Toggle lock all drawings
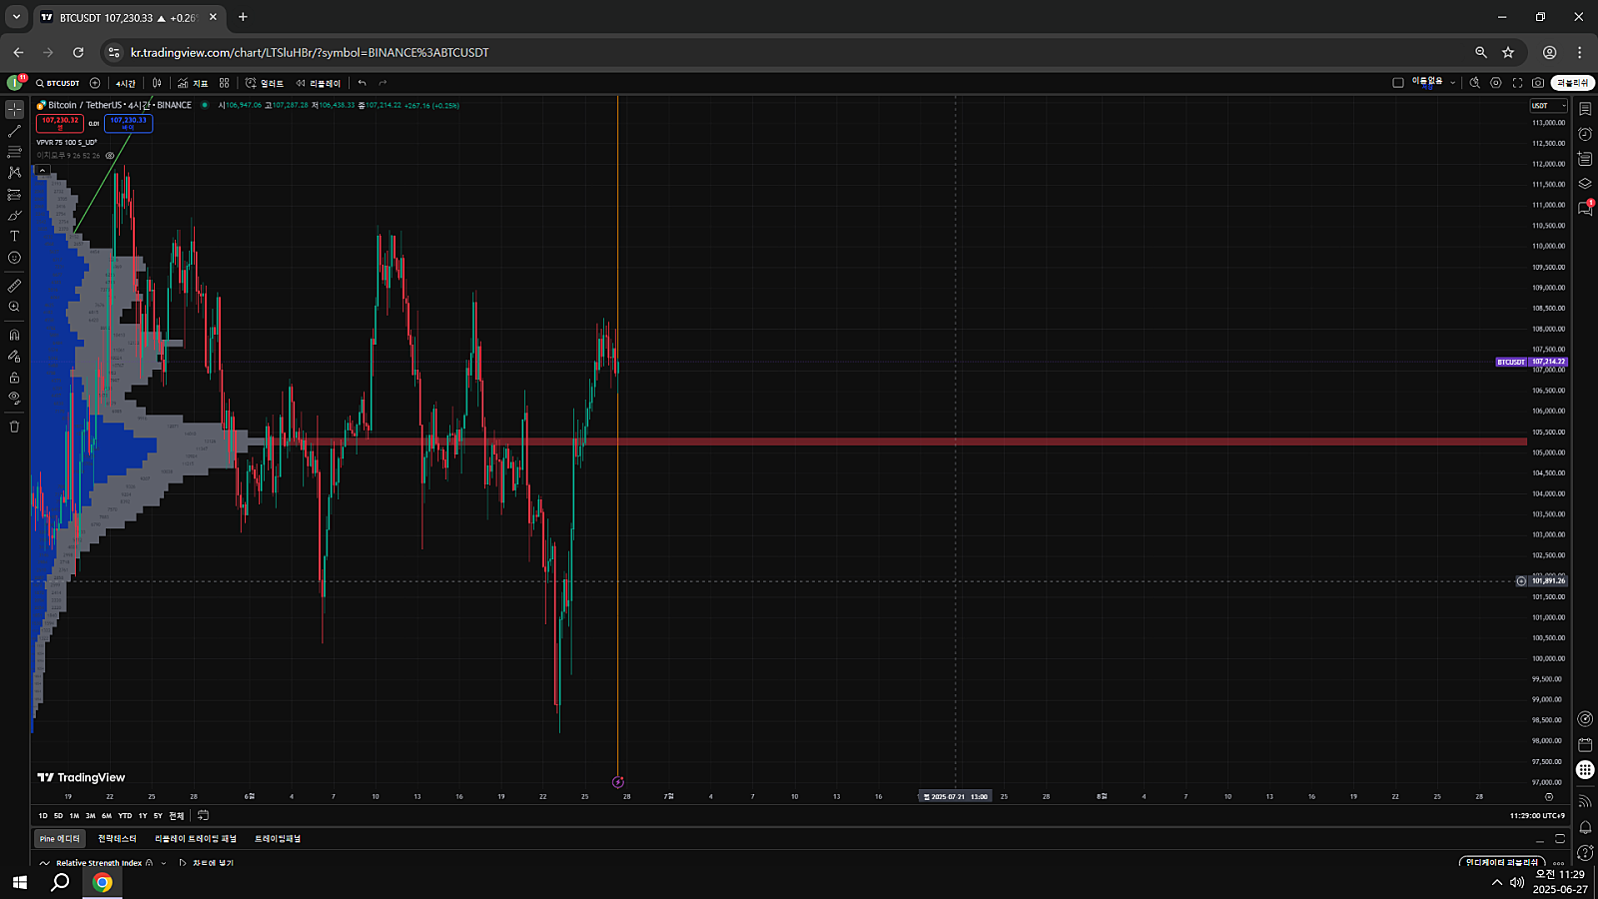Viewport: 1598px width, 899px height. 14,378
